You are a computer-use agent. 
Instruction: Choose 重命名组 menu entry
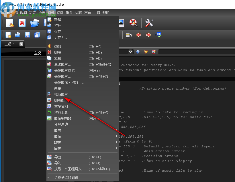point(83,106)
